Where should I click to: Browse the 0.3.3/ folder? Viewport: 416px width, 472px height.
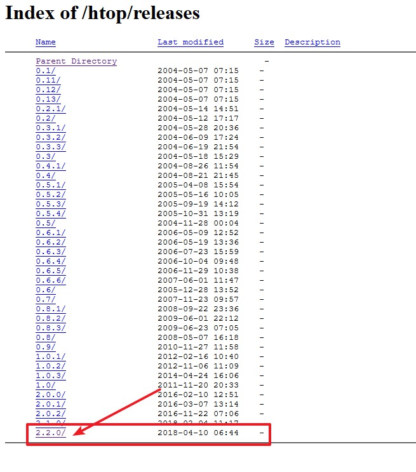[x=50, y=147]
